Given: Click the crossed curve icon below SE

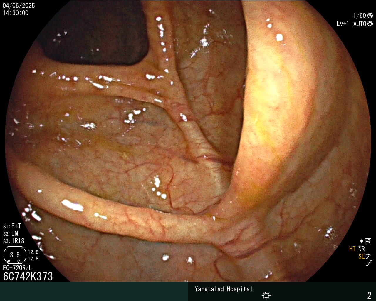Looking at the screenshot, I should pos(369,263).
